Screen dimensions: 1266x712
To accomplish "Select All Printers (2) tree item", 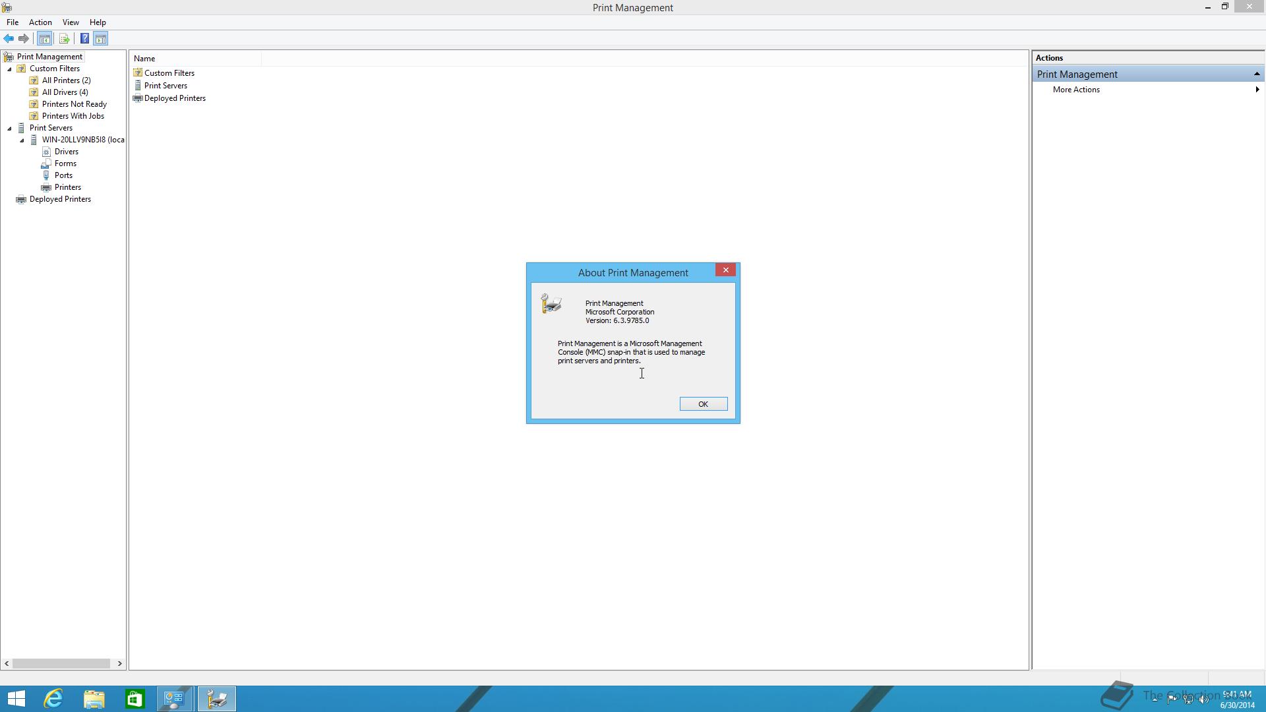I will [67, 80].
